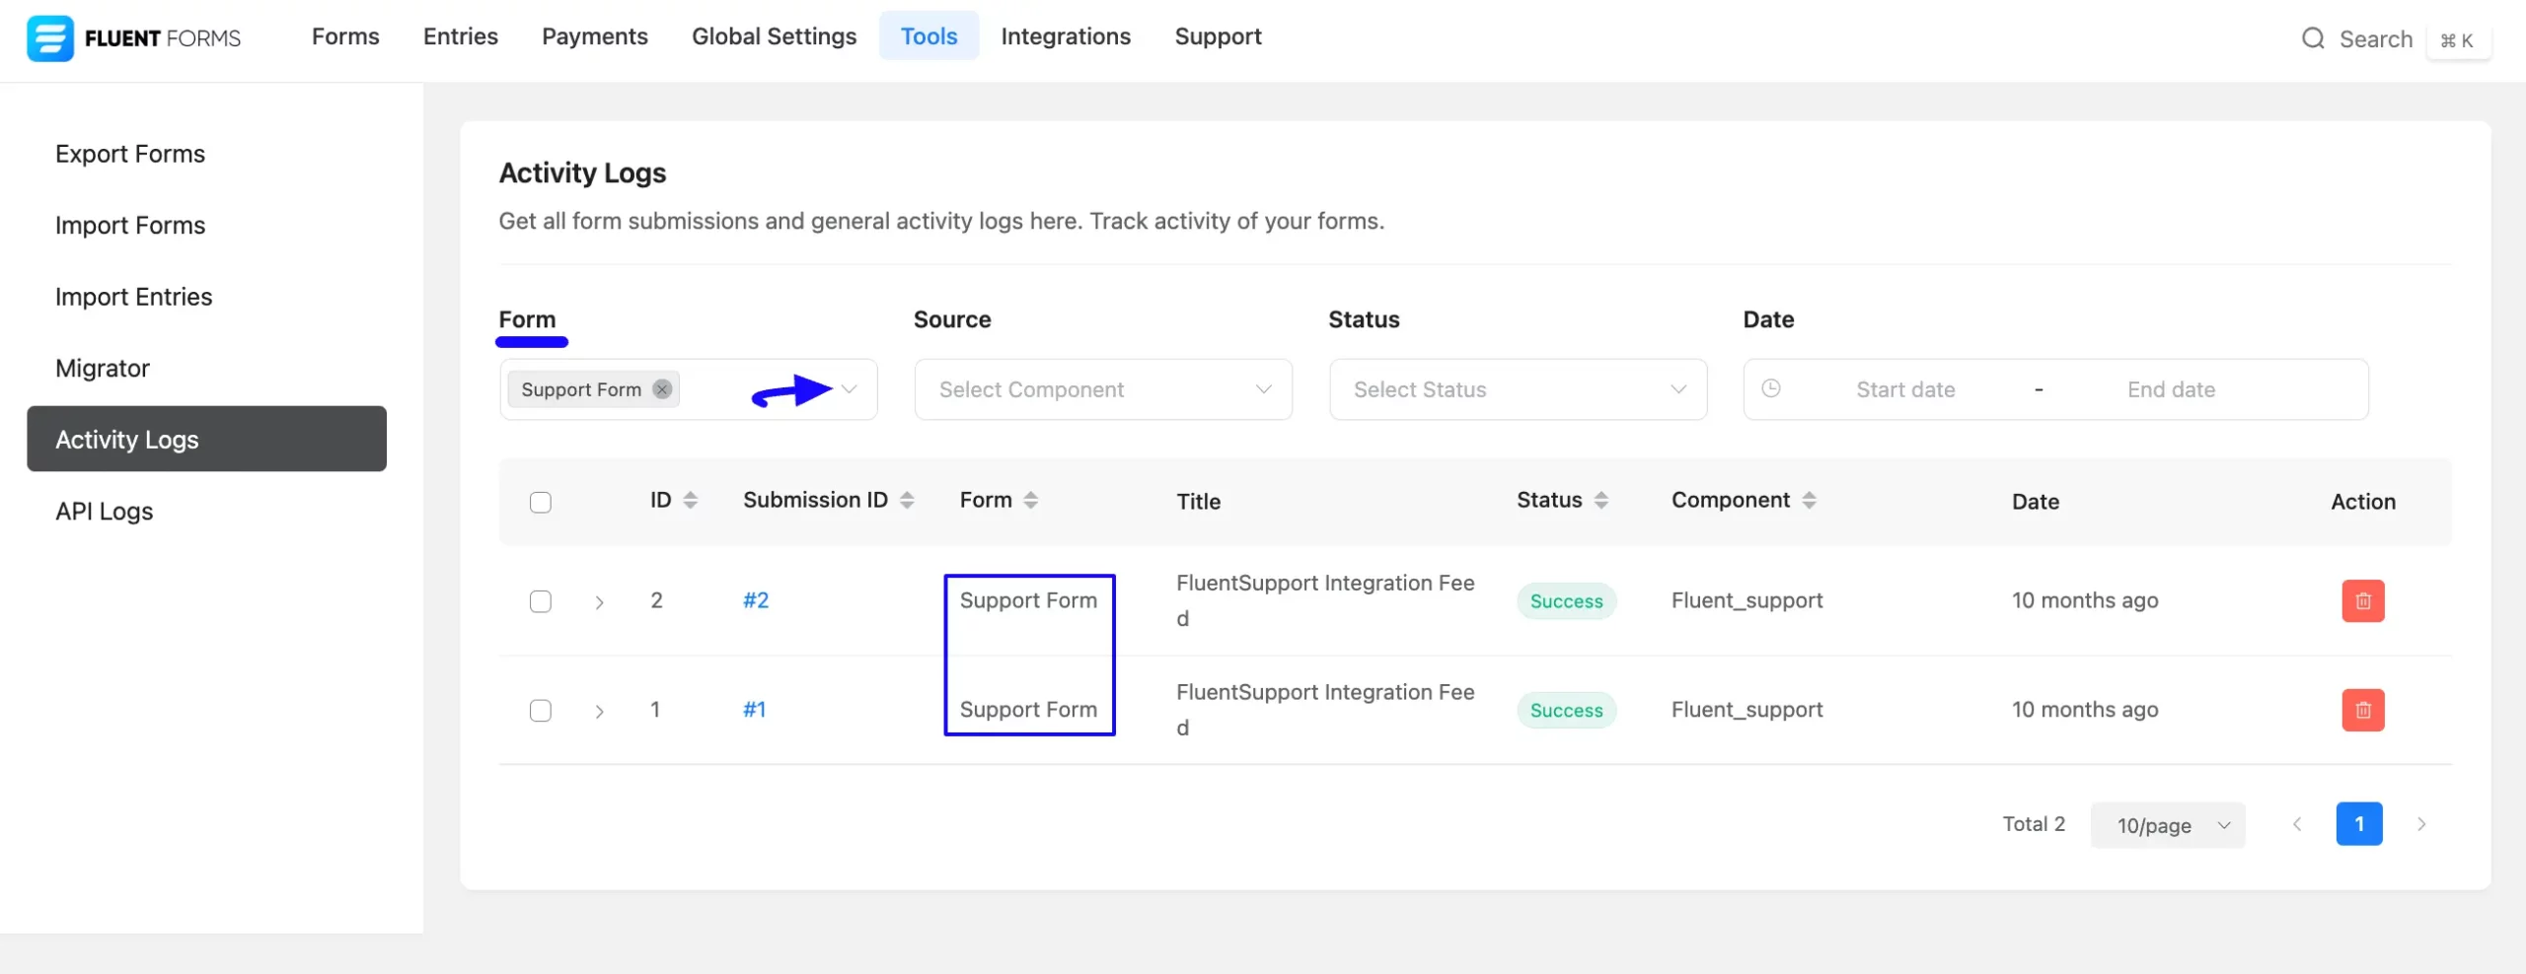Expand details for log ID 2
2526x974 pixels.
599,602
